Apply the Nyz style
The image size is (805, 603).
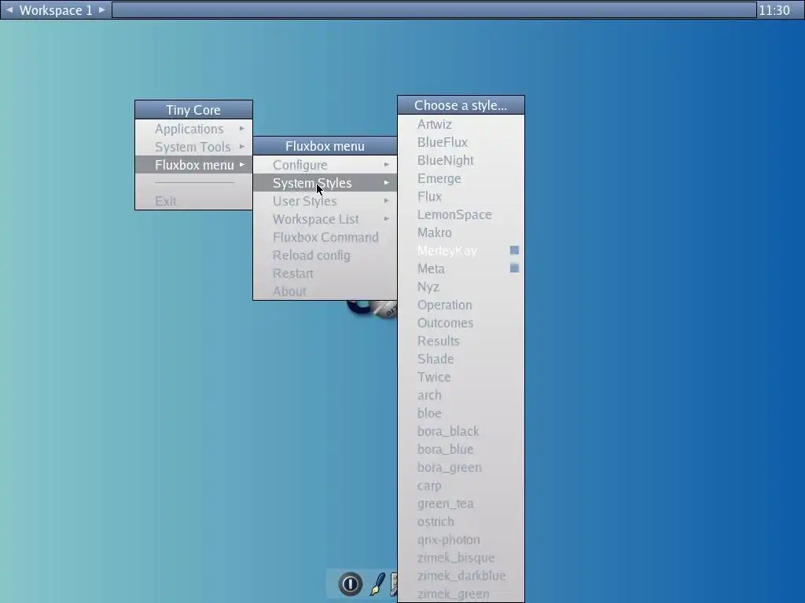(461, 287)
